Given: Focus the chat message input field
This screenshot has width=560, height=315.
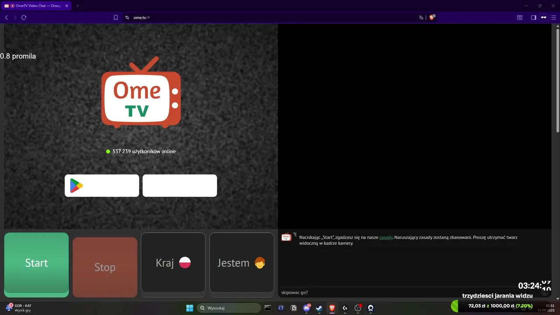Looking at the screenshot, I should (411, 292).
